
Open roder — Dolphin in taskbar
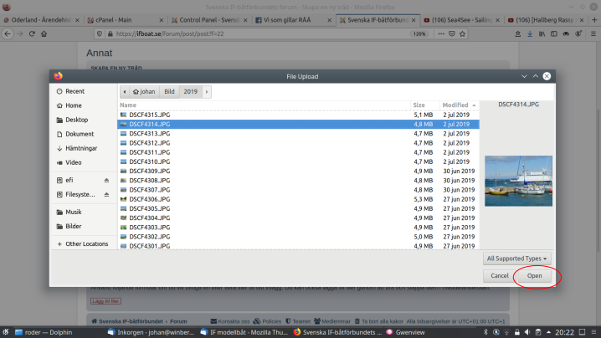pyautogui.click(x=43, y=332)
